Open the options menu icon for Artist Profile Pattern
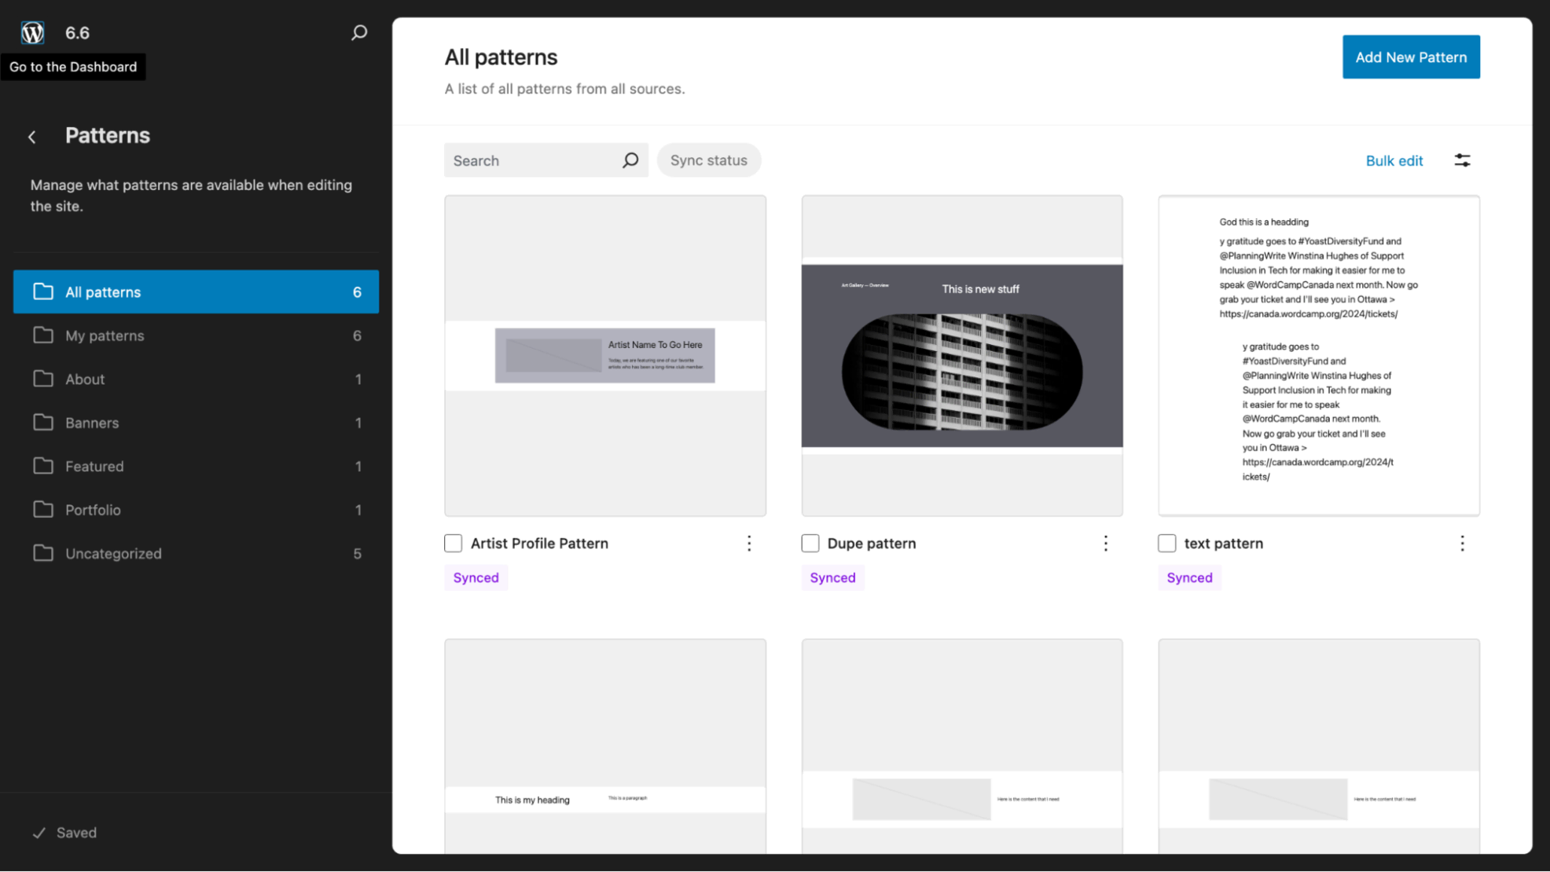 (749, 543)
